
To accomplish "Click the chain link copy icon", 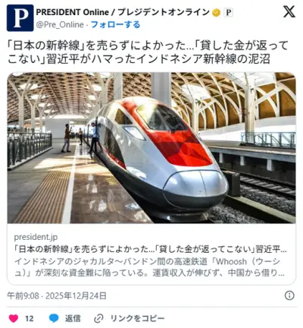I will coord(98,318).
